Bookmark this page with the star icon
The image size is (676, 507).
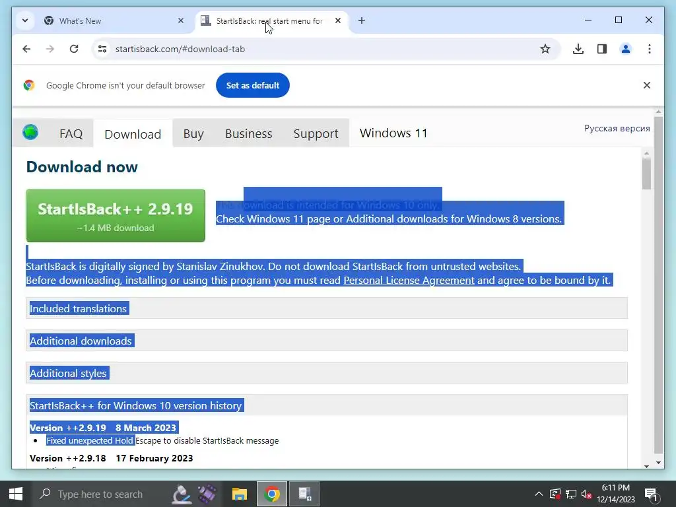545,49
